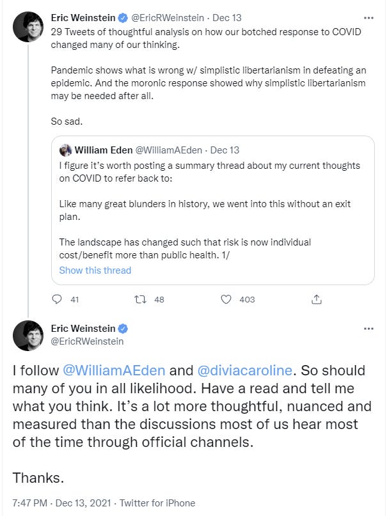Open the more options menu on the top tweet

point(368,18)
